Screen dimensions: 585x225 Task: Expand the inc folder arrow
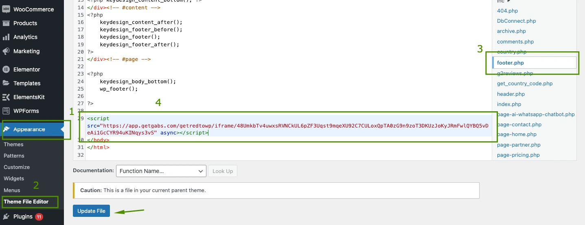click(x=508, y=1)
